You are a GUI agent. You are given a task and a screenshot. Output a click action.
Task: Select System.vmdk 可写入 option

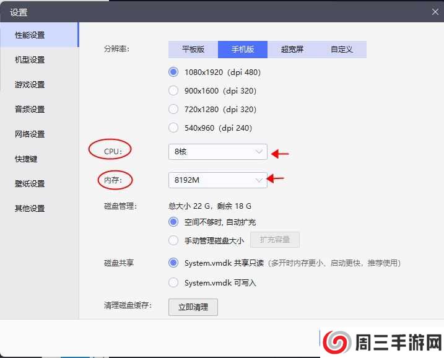174,283
